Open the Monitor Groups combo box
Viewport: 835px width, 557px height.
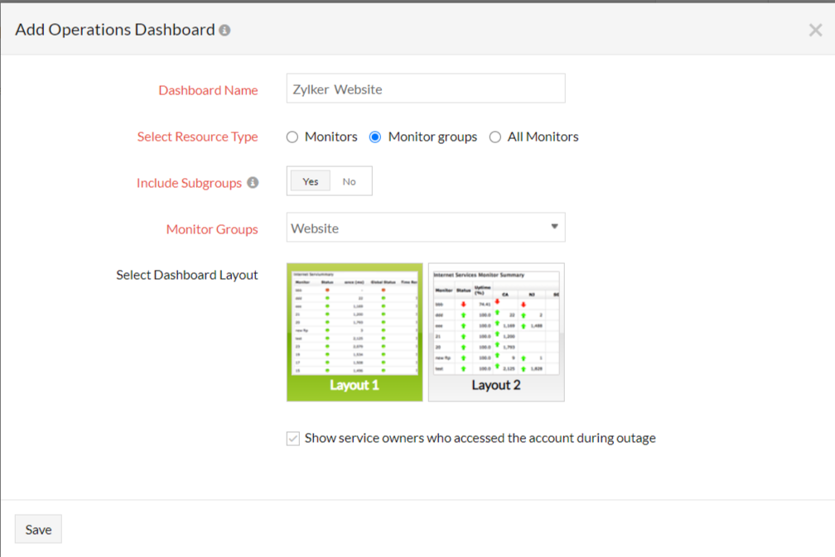click(425, 227)
